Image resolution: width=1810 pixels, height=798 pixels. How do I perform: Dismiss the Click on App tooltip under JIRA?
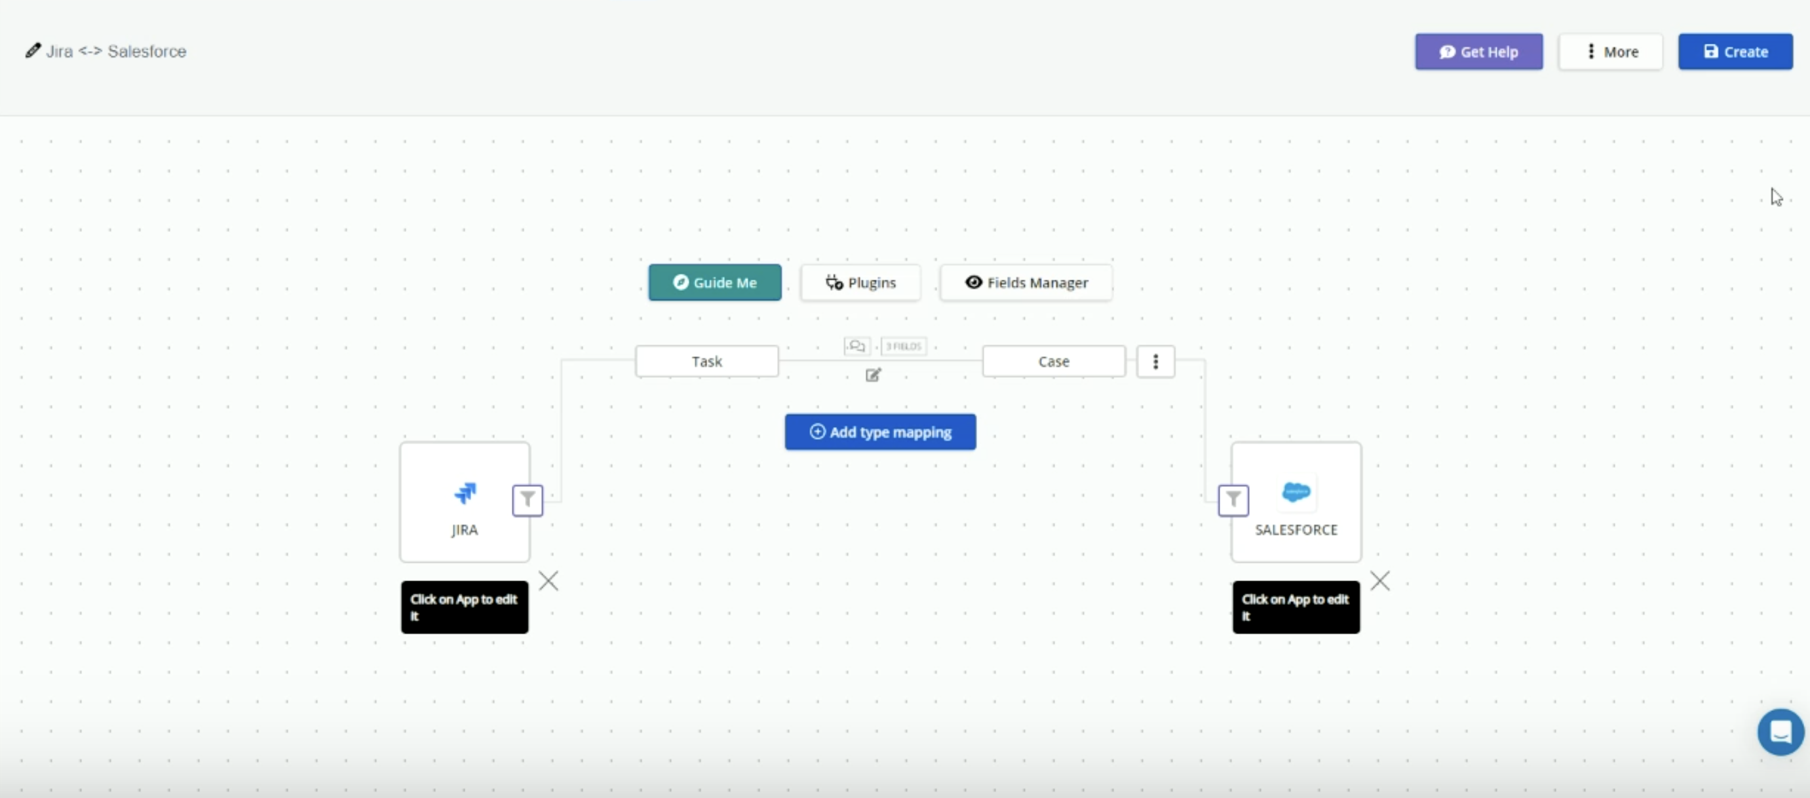click(x=549, y=580)
